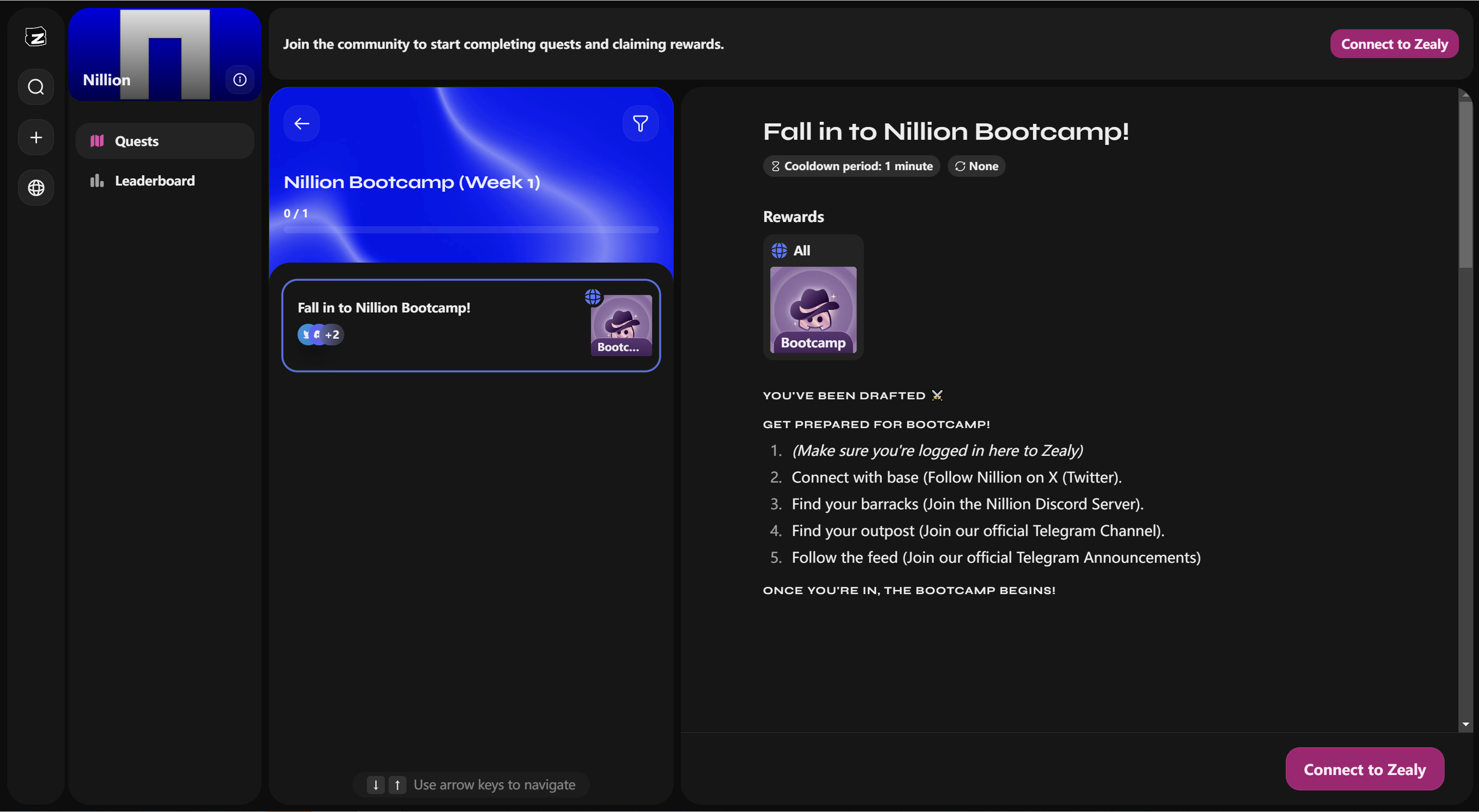
Task: Open the quest filter funnel icon
Action: 640,123
